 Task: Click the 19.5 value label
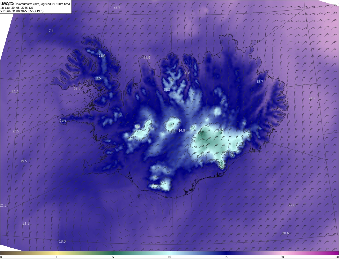click(x=24, y=161)
